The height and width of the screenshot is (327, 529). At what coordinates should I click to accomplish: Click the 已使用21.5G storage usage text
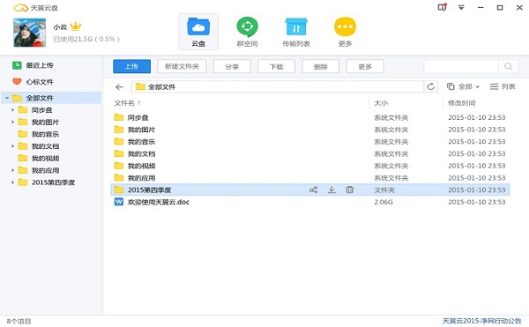pos(86,39)
